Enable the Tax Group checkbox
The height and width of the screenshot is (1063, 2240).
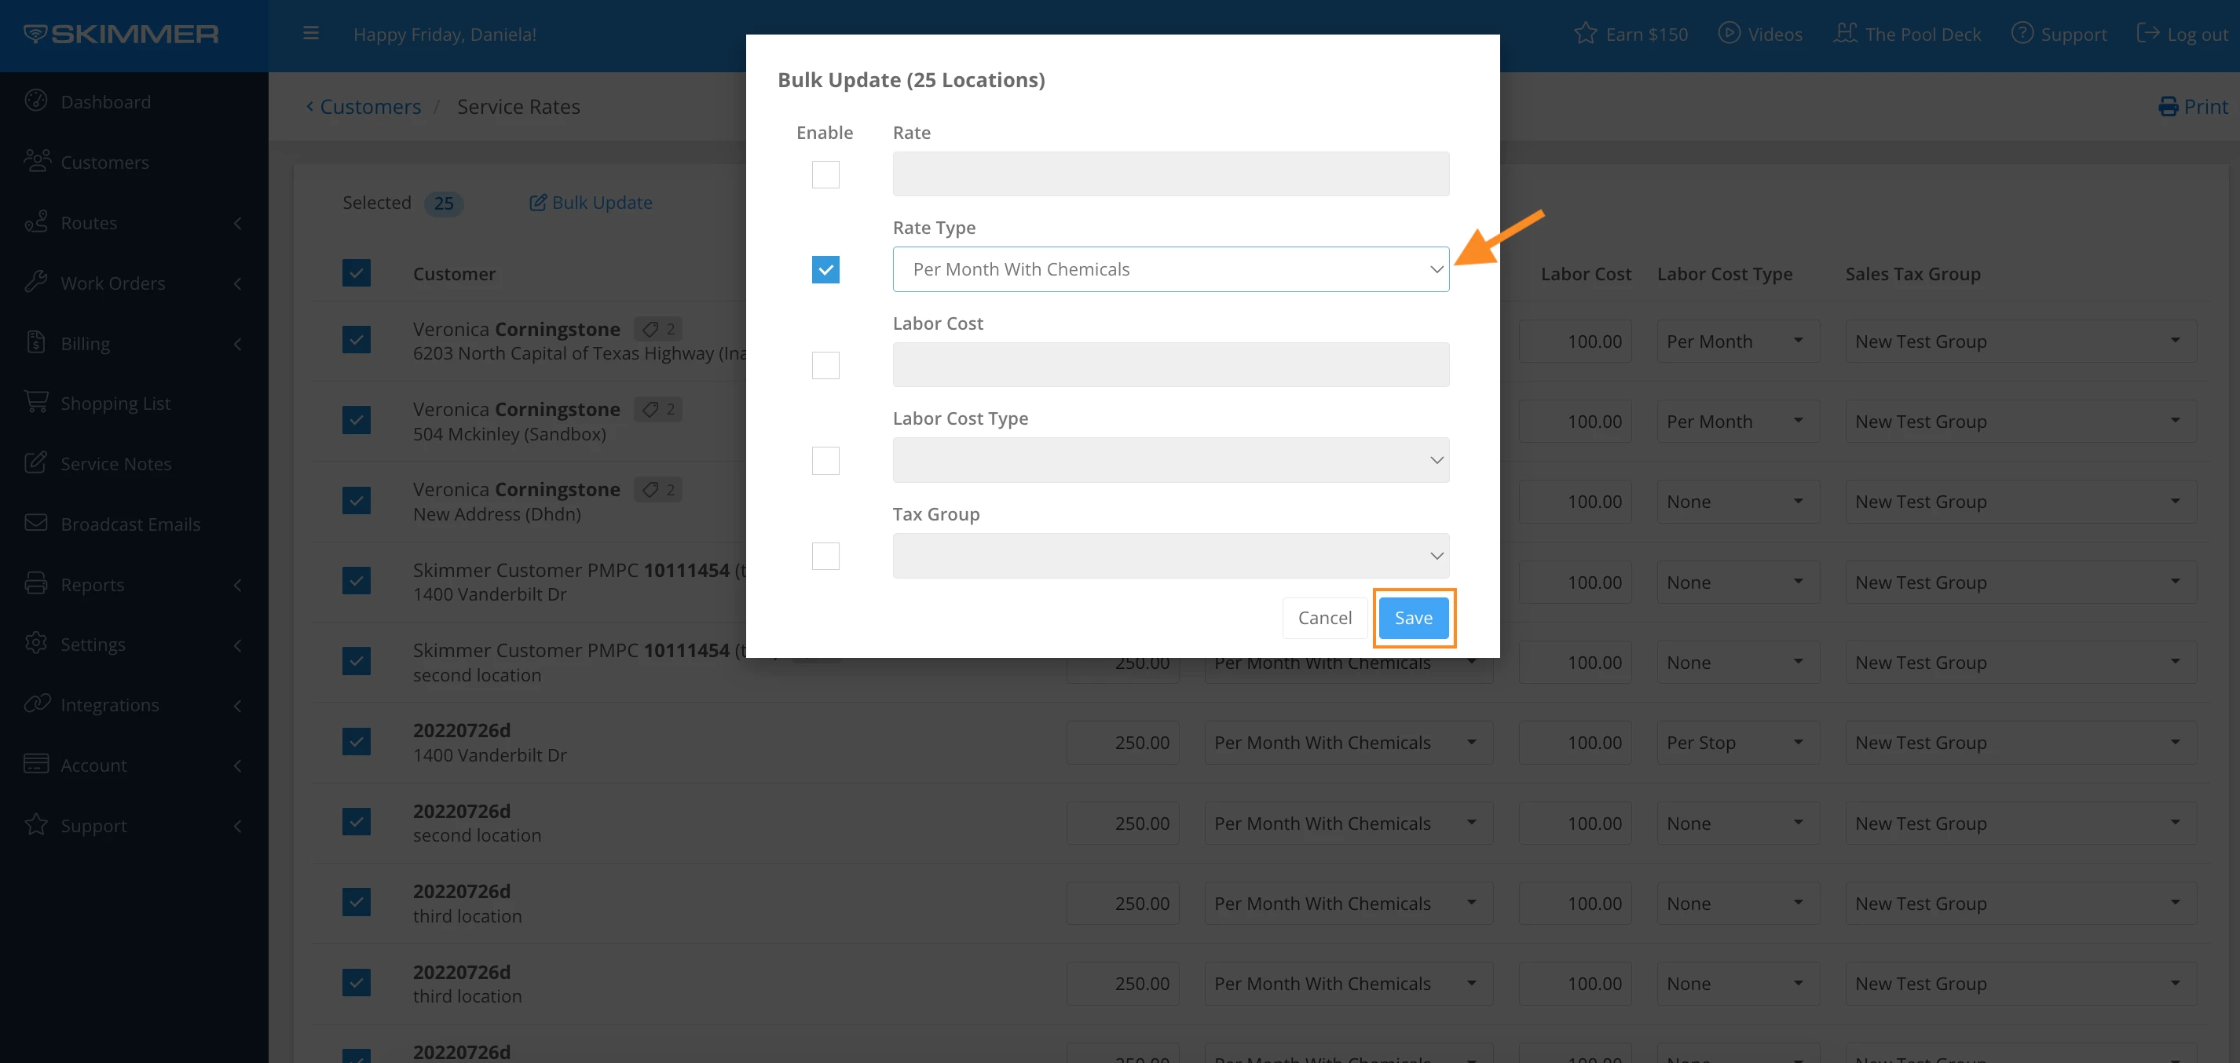coord(825,555)
